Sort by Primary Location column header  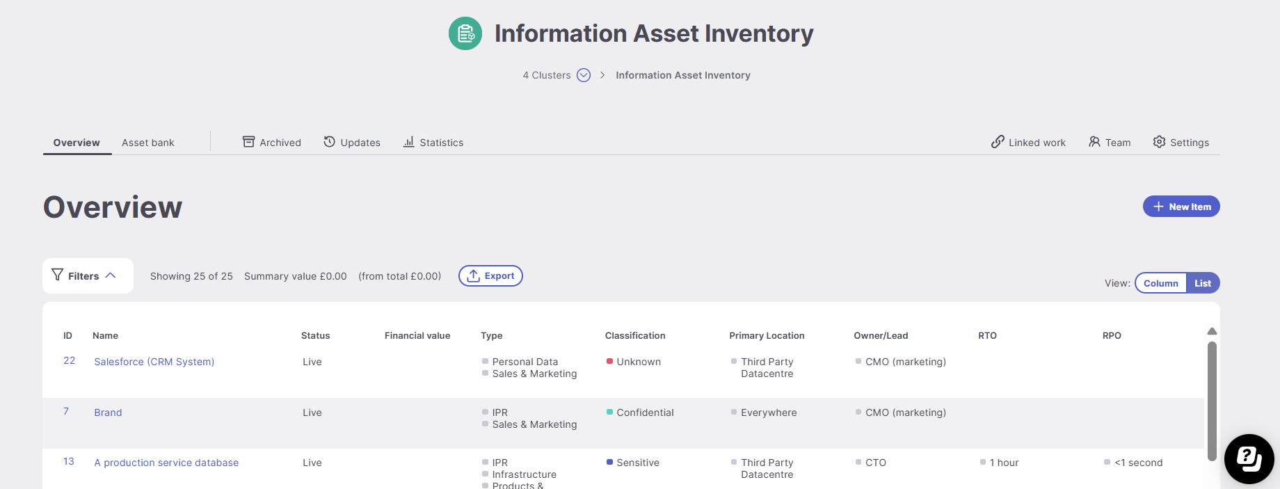click(x=767, y=335)
